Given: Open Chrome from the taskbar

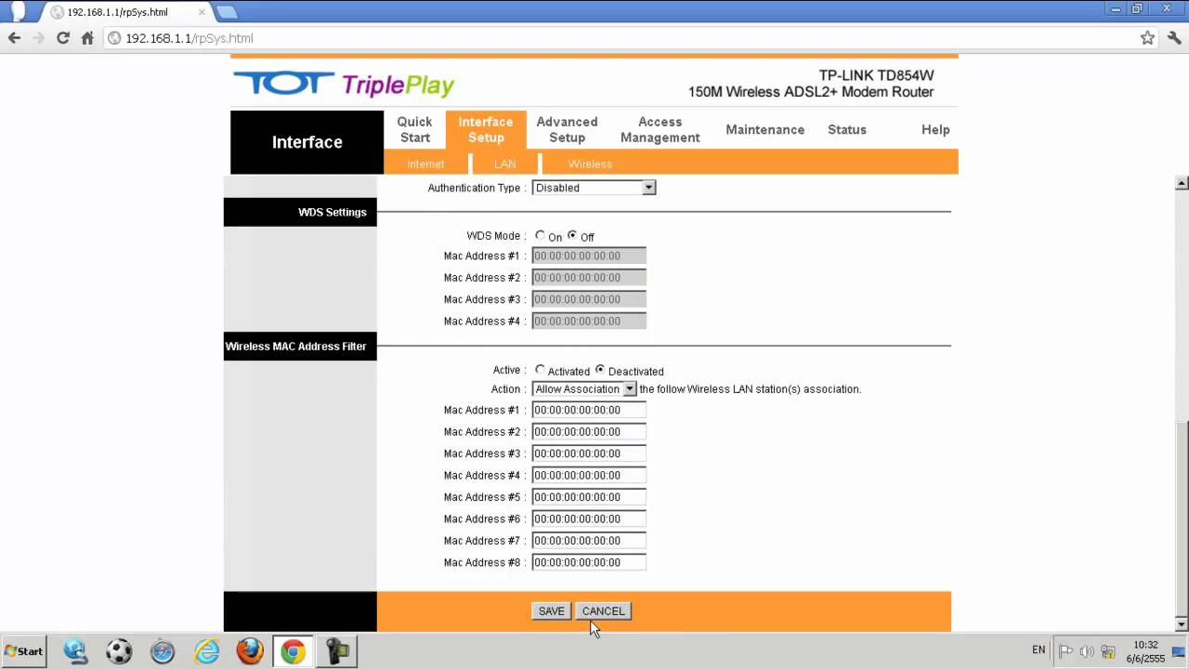Looking at the screenshot, I should pos(294,651).
